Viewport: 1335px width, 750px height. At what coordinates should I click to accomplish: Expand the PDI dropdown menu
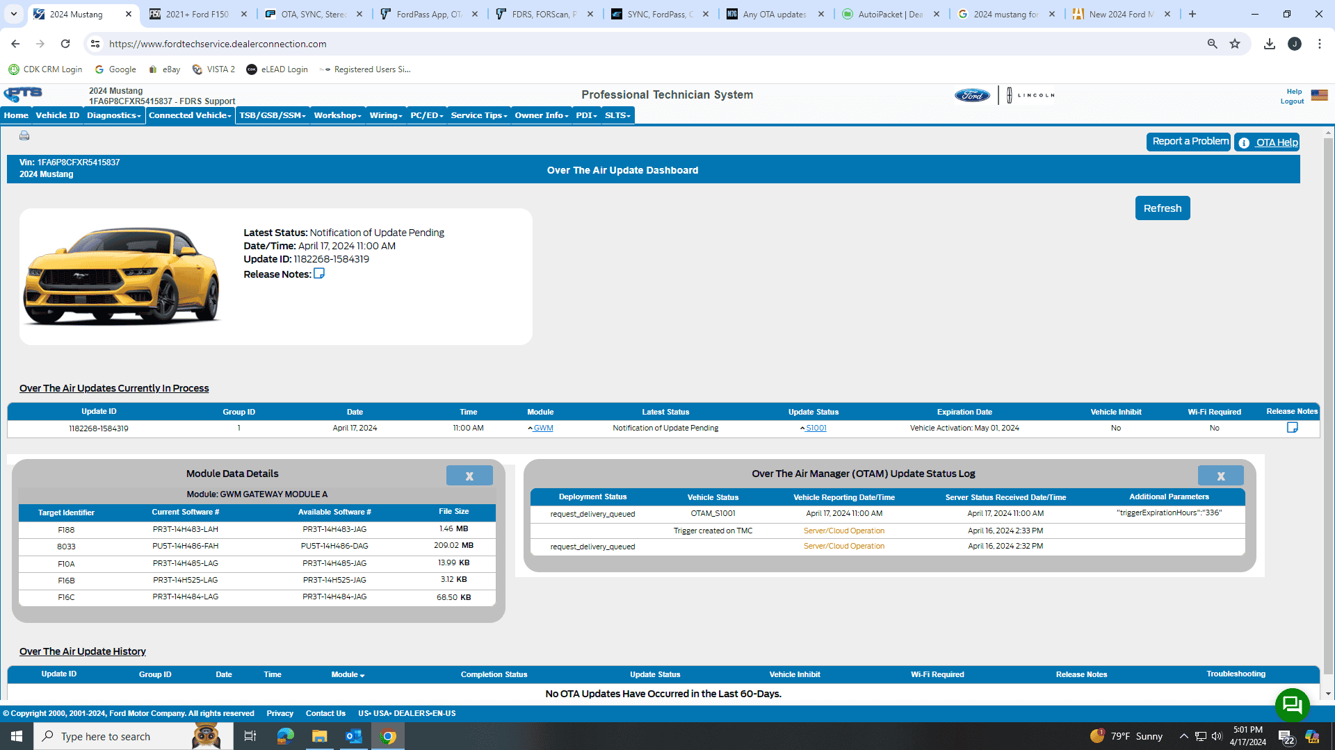586,115
